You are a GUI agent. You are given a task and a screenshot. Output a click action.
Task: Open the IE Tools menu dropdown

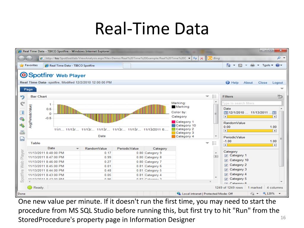268,65
